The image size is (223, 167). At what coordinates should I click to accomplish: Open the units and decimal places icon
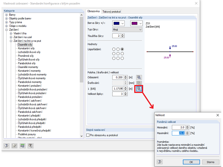(x=23, y=146)
